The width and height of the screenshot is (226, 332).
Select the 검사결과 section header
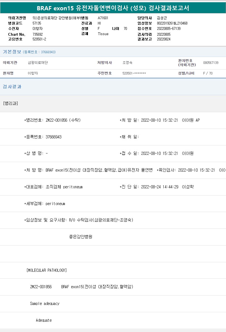(12, 87)
